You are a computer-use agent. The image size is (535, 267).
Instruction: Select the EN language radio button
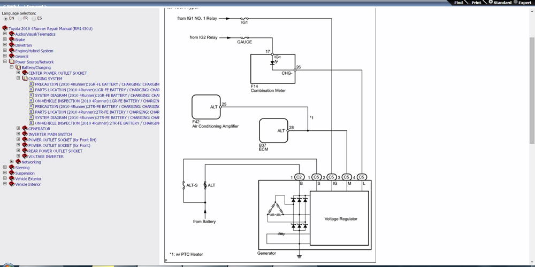coord(6,18)
